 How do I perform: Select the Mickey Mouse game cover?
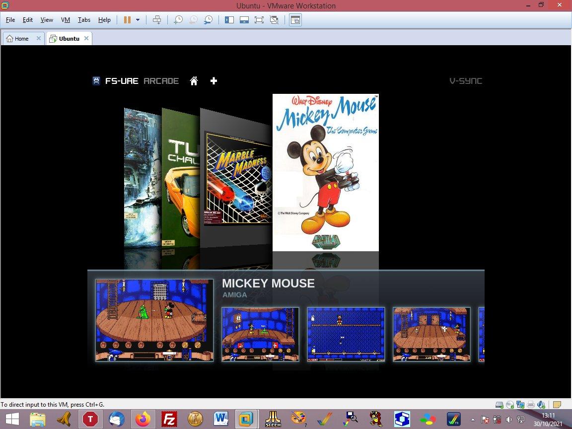pyautogui.click(x=325, y=172)
